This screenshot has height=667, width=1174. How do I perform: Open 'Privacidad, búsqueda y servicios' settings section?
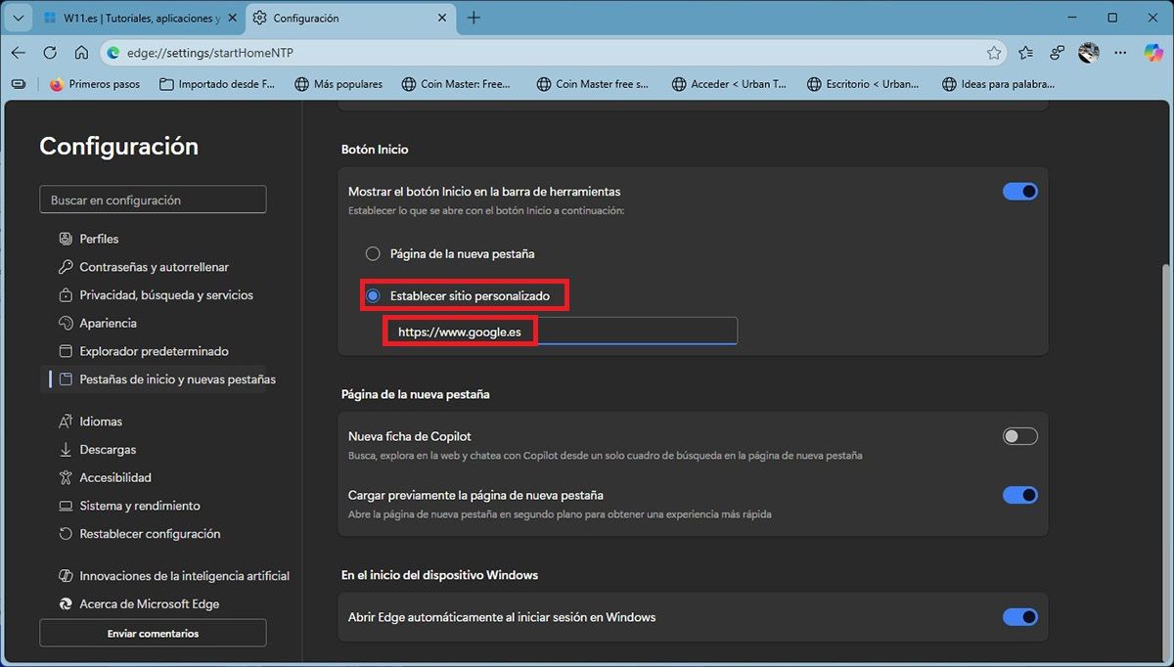[166, 295]
